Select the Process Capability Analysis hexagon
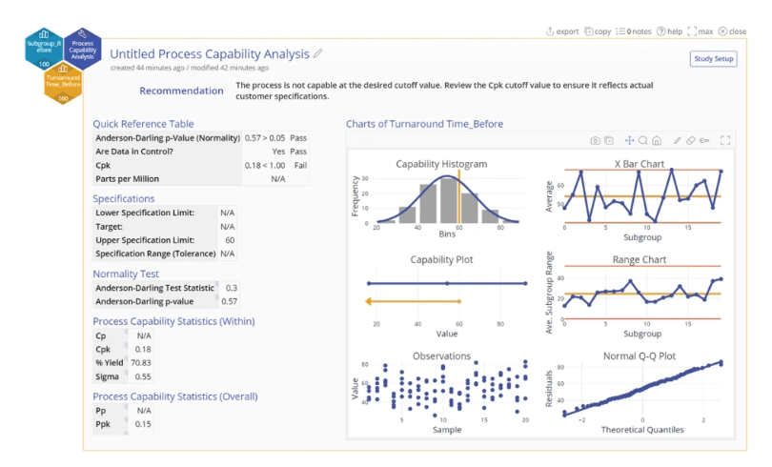Viewport: 772px width, 467px height. (x=83, y=50)
